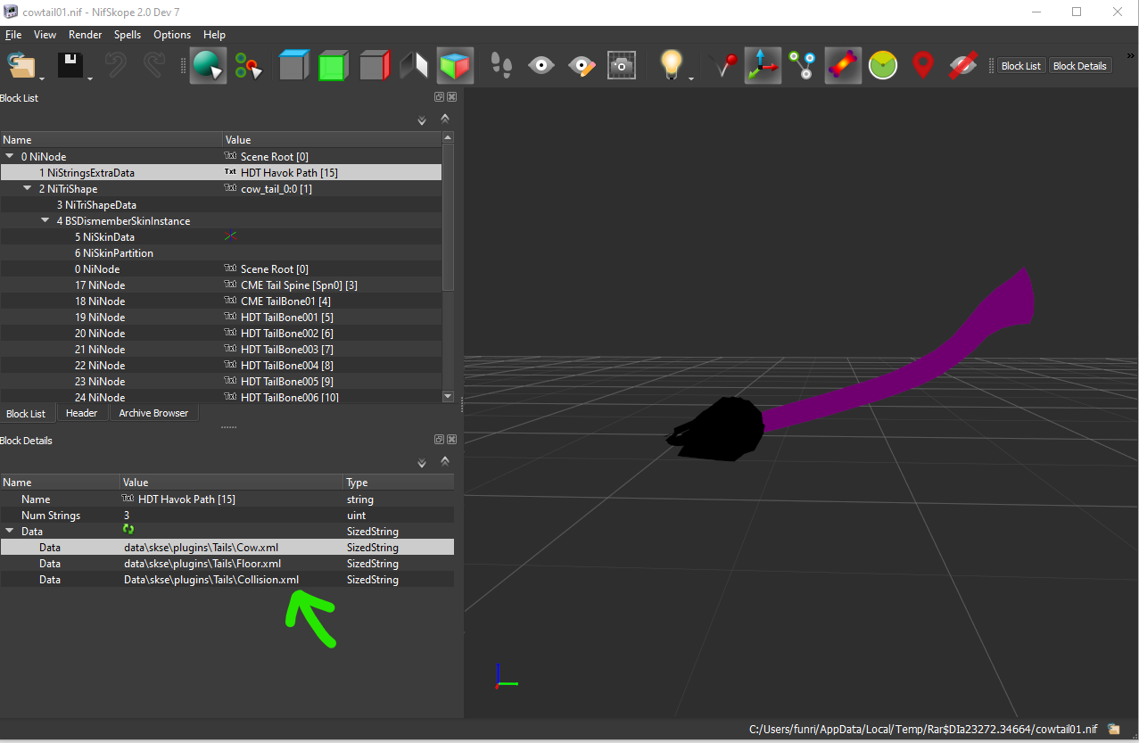Click expand-all up arrows in Block List
This screenshot has height=743, width=1139.
pos(445,118)
